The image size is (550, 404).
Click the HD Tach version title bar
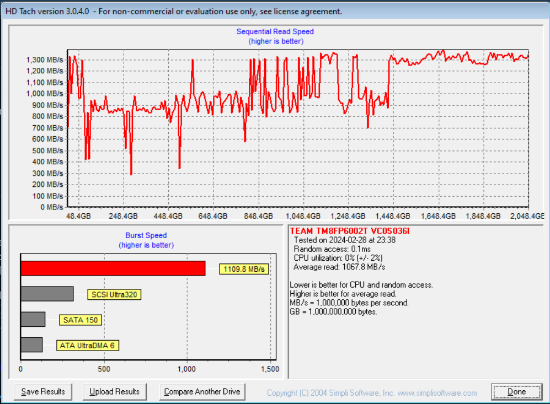point(173,11)
